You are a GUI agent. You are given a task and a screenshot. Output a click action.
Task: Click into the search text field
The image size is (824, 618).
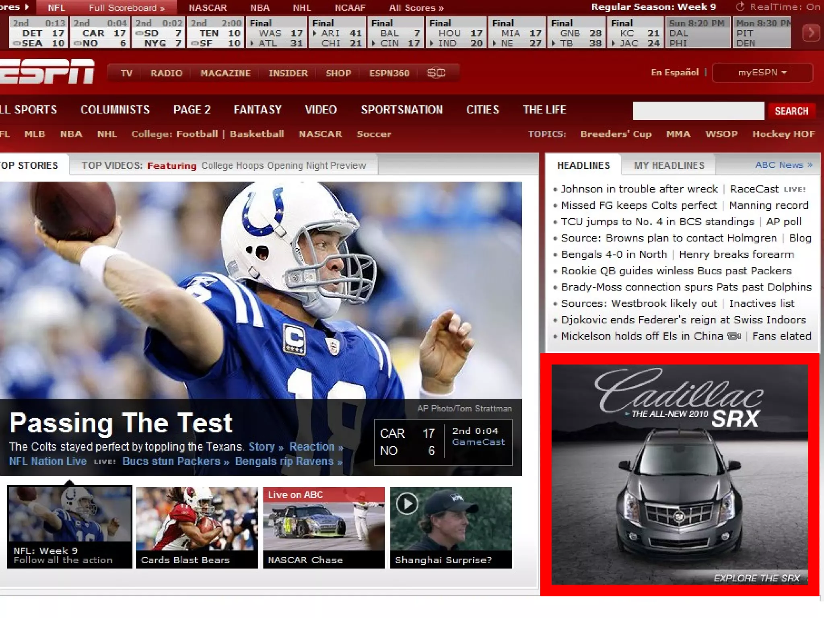click(698, 111)
